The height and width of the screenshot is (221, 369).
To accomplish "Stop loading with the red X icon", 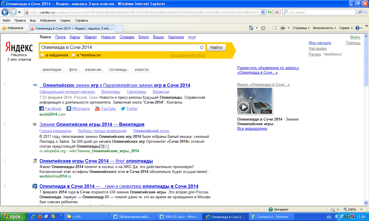I will (277, 12).
